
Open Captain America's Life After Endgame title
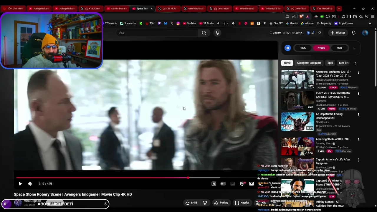tap(333, 161)
